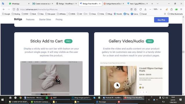Open the Pop bookmark

point(126,14)
